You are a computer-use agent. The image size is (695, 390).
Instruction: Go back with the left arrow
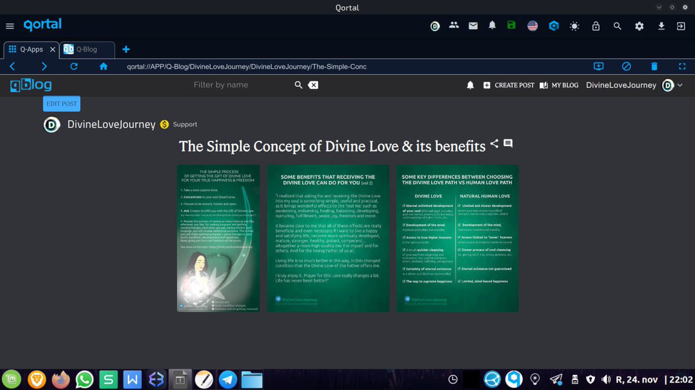coord(12,66)
